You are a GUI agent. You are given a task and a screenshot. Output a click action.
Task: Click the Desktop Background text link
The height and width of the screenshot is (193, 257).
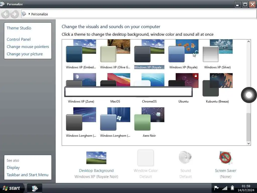click(x=96, y=171)
